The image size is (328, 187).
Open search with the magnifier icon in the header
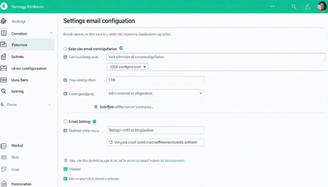tap(294, 7)
